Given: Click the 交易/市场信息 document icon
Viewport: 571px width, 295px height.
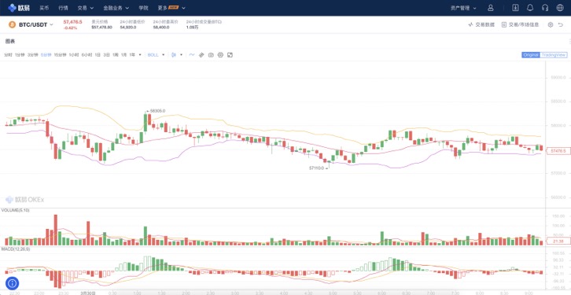Looking at the screenshot, I should pos(504,24).
